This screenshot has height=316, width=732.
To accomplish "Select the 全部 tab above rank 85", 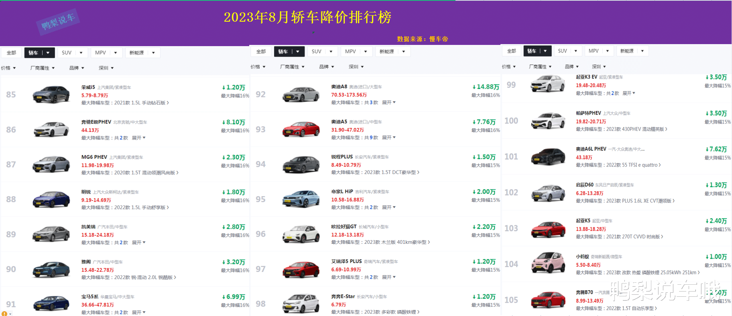I will point(11,53).
